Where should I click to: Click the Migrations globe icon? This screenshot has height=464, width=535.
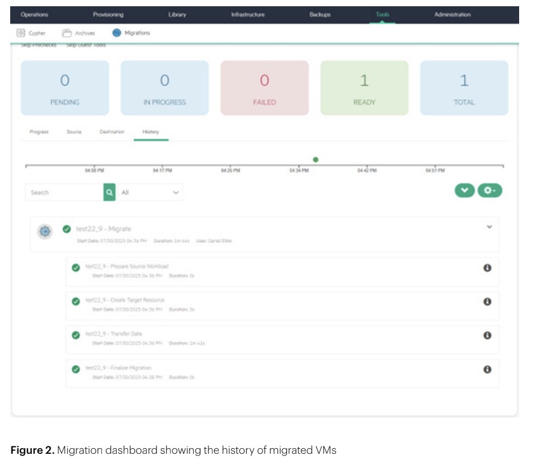[117, 33]
